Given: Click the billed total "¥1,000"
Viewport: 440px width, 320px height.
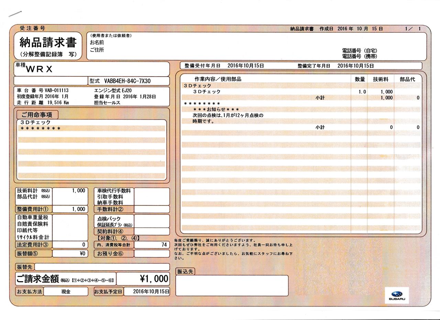Looking at the screenshot, I should pos(154,278).
